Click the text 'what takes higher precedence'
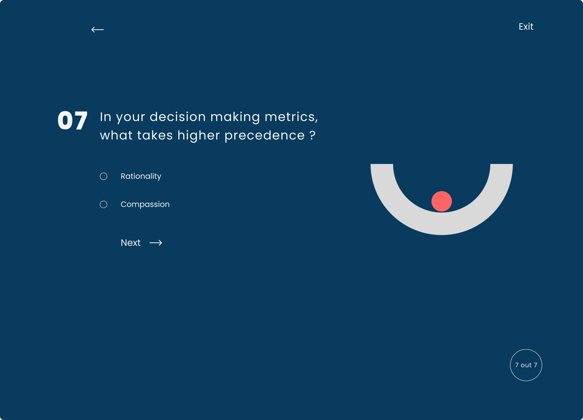The height and width of the screenshot is (420, 583). tap(202, 135)
